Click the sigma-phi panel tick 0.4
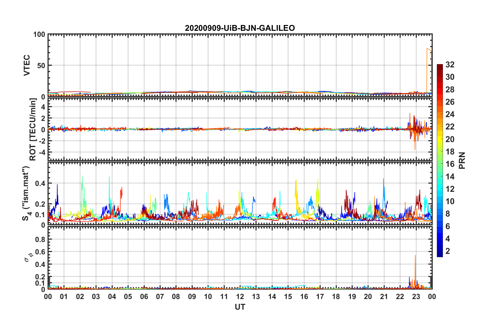This screenshot has height=321, width=480. coord(40,264)
